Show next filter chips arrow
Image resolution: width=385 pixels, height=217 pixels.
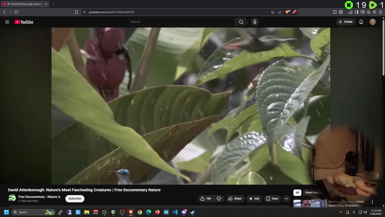click(369, 194)
